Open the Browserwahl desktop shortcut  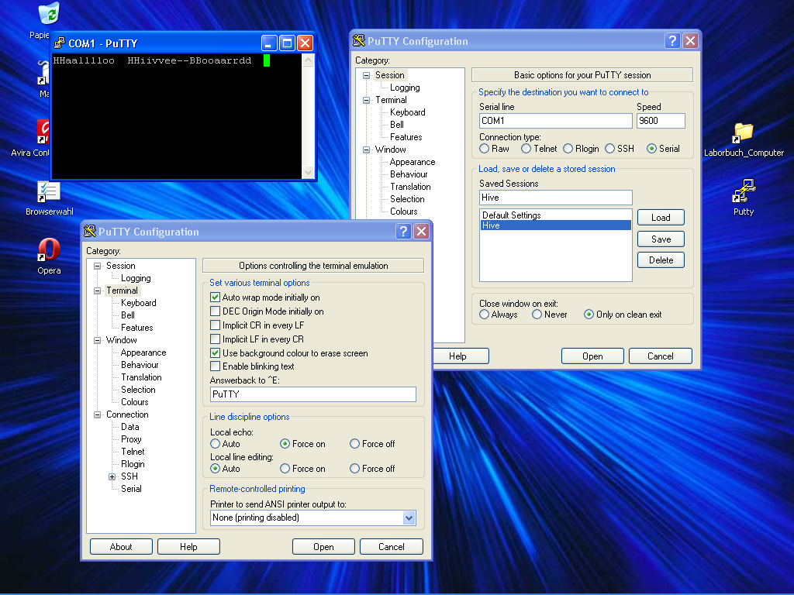(49, 192)
